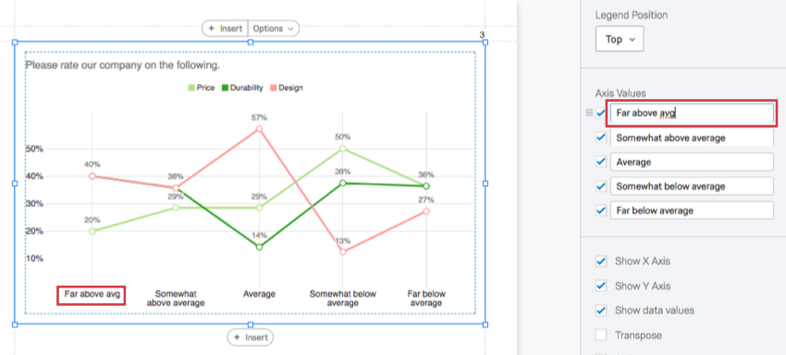
Task: Click the bottom Insert button below the chart
Action: pos(251,337)
